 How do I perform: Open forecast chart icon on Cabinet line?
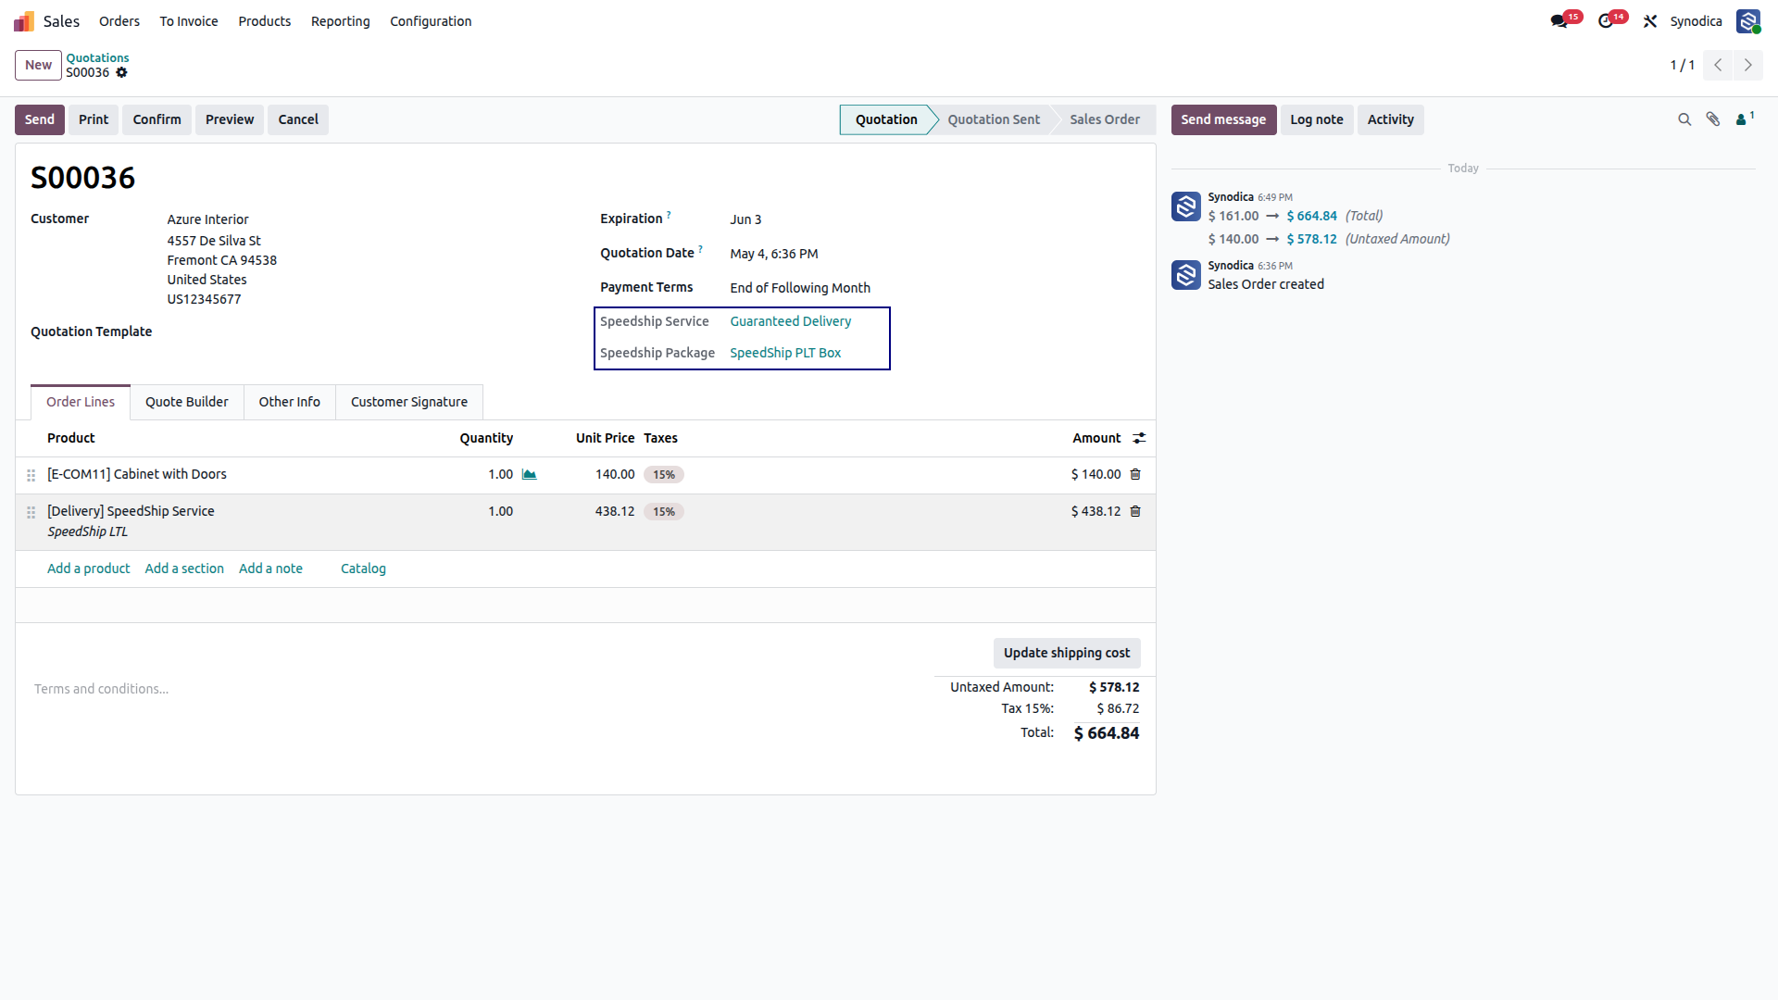pyautogui.click(x=529, y=474)
